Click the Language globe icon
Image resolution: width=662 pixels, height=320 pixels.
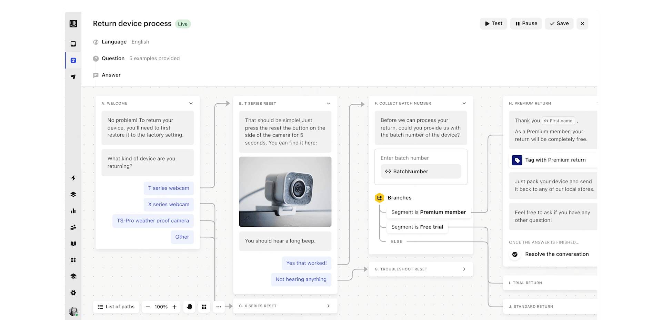96,42
